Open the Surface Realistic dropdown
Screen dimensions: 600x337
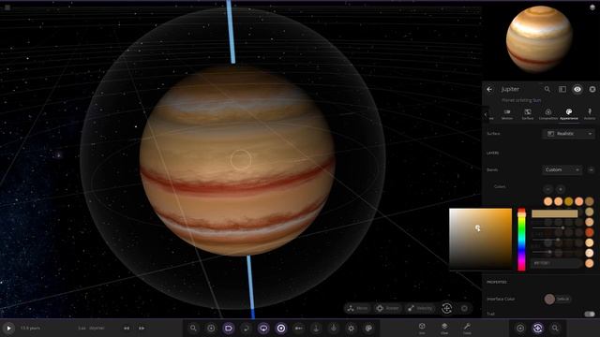point(569,133)
